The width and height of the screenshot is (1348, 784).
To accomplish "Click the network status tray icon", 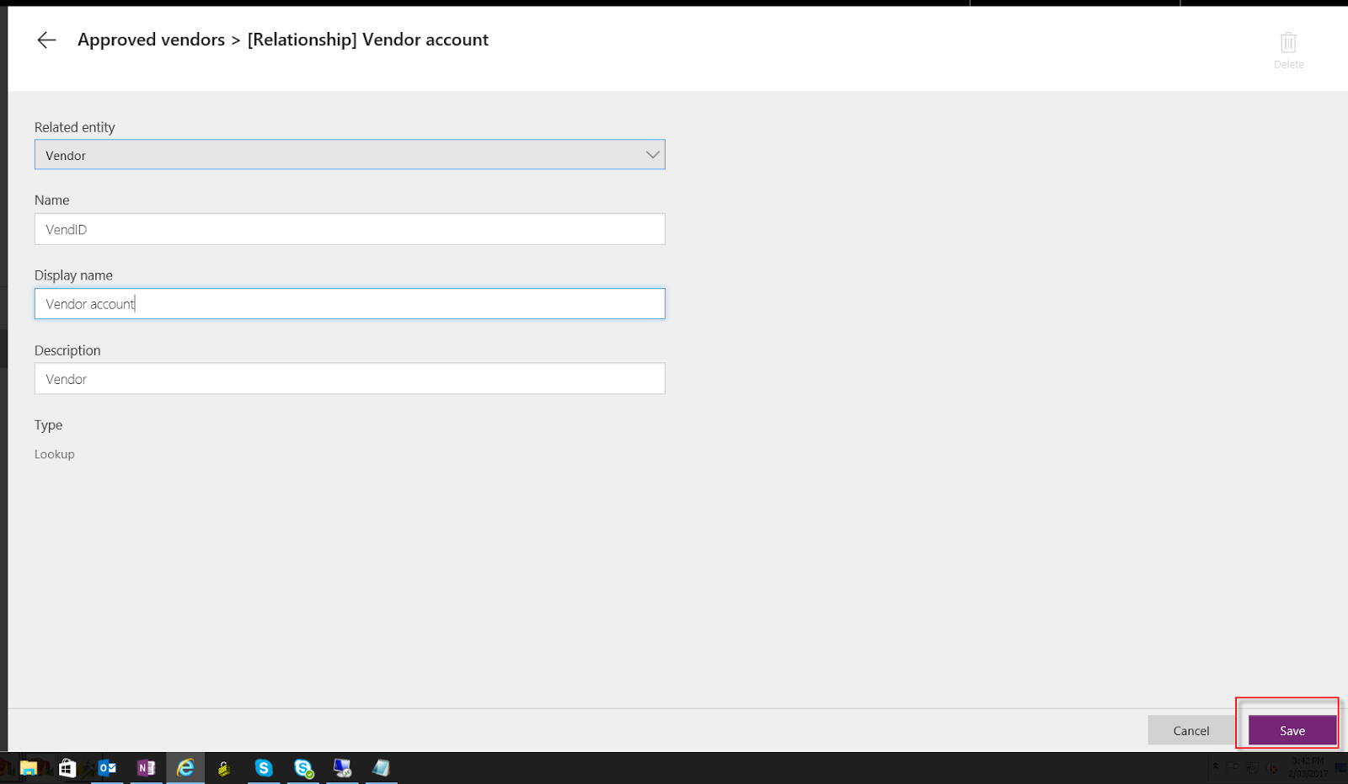I will point(1249,768).
